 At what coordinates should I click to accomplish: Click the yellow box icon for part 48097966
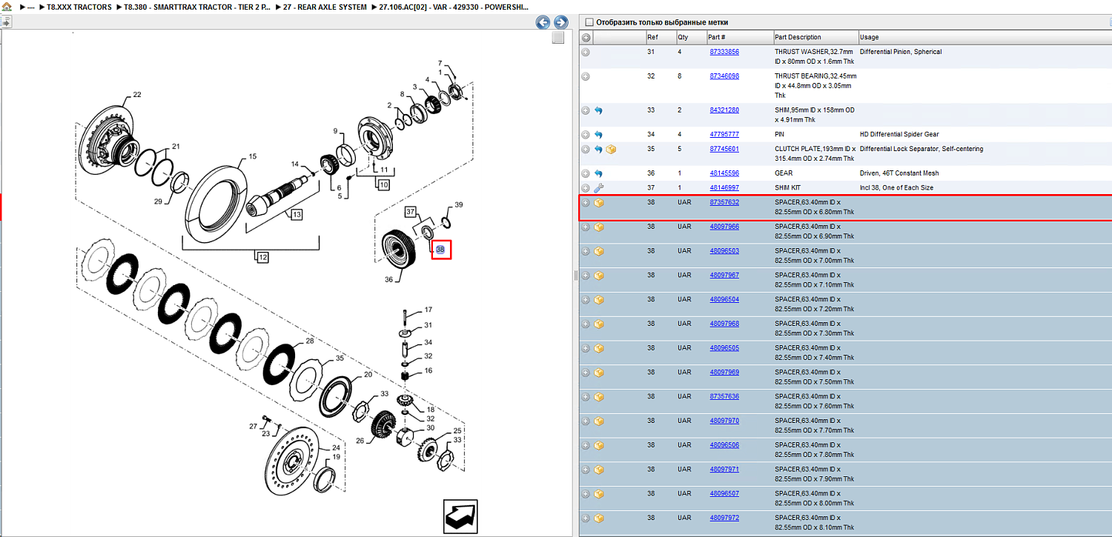(598, 227)
